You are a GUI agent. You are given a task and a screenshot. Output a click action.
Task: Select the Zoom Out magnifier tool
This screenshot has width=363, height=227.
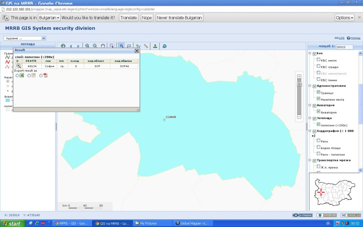click(x=95, y=46)
